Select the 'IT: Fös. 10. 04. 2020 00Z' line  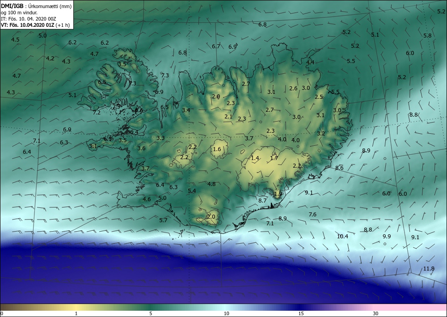[x=29, y=19]
